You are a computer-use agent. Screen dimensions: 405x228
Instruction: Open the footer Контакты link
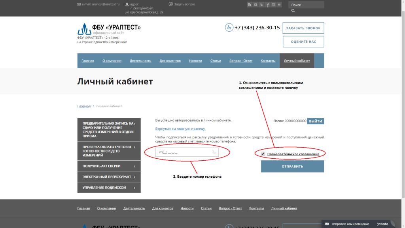click(x=256, y=208)
